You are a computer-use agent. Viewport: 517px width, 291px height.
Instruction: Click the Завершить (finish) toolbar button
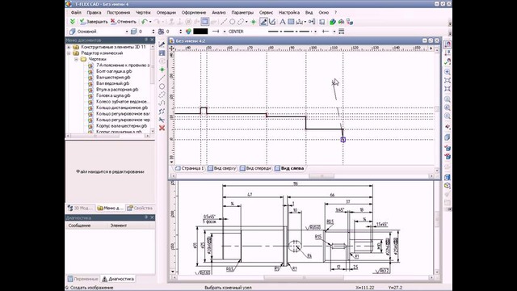94,22
